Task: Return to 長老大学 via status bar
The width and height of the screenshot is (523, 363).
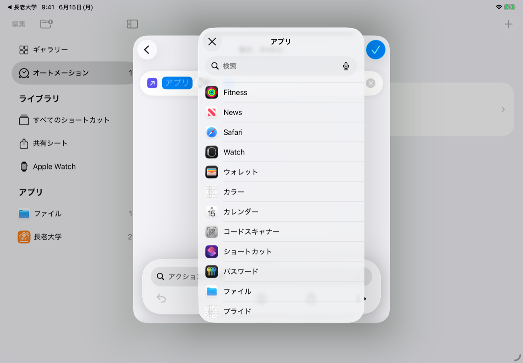Action: pos(22,7)
